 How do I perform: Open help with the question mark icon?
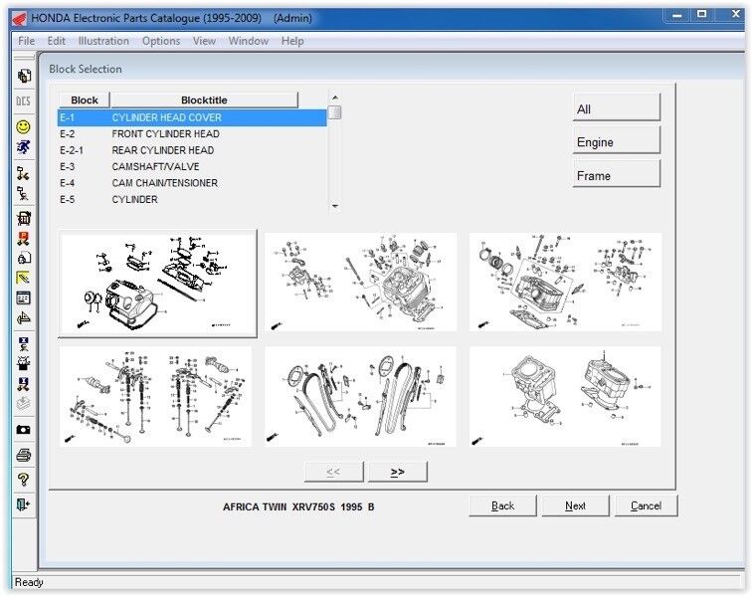pos(24,479)
